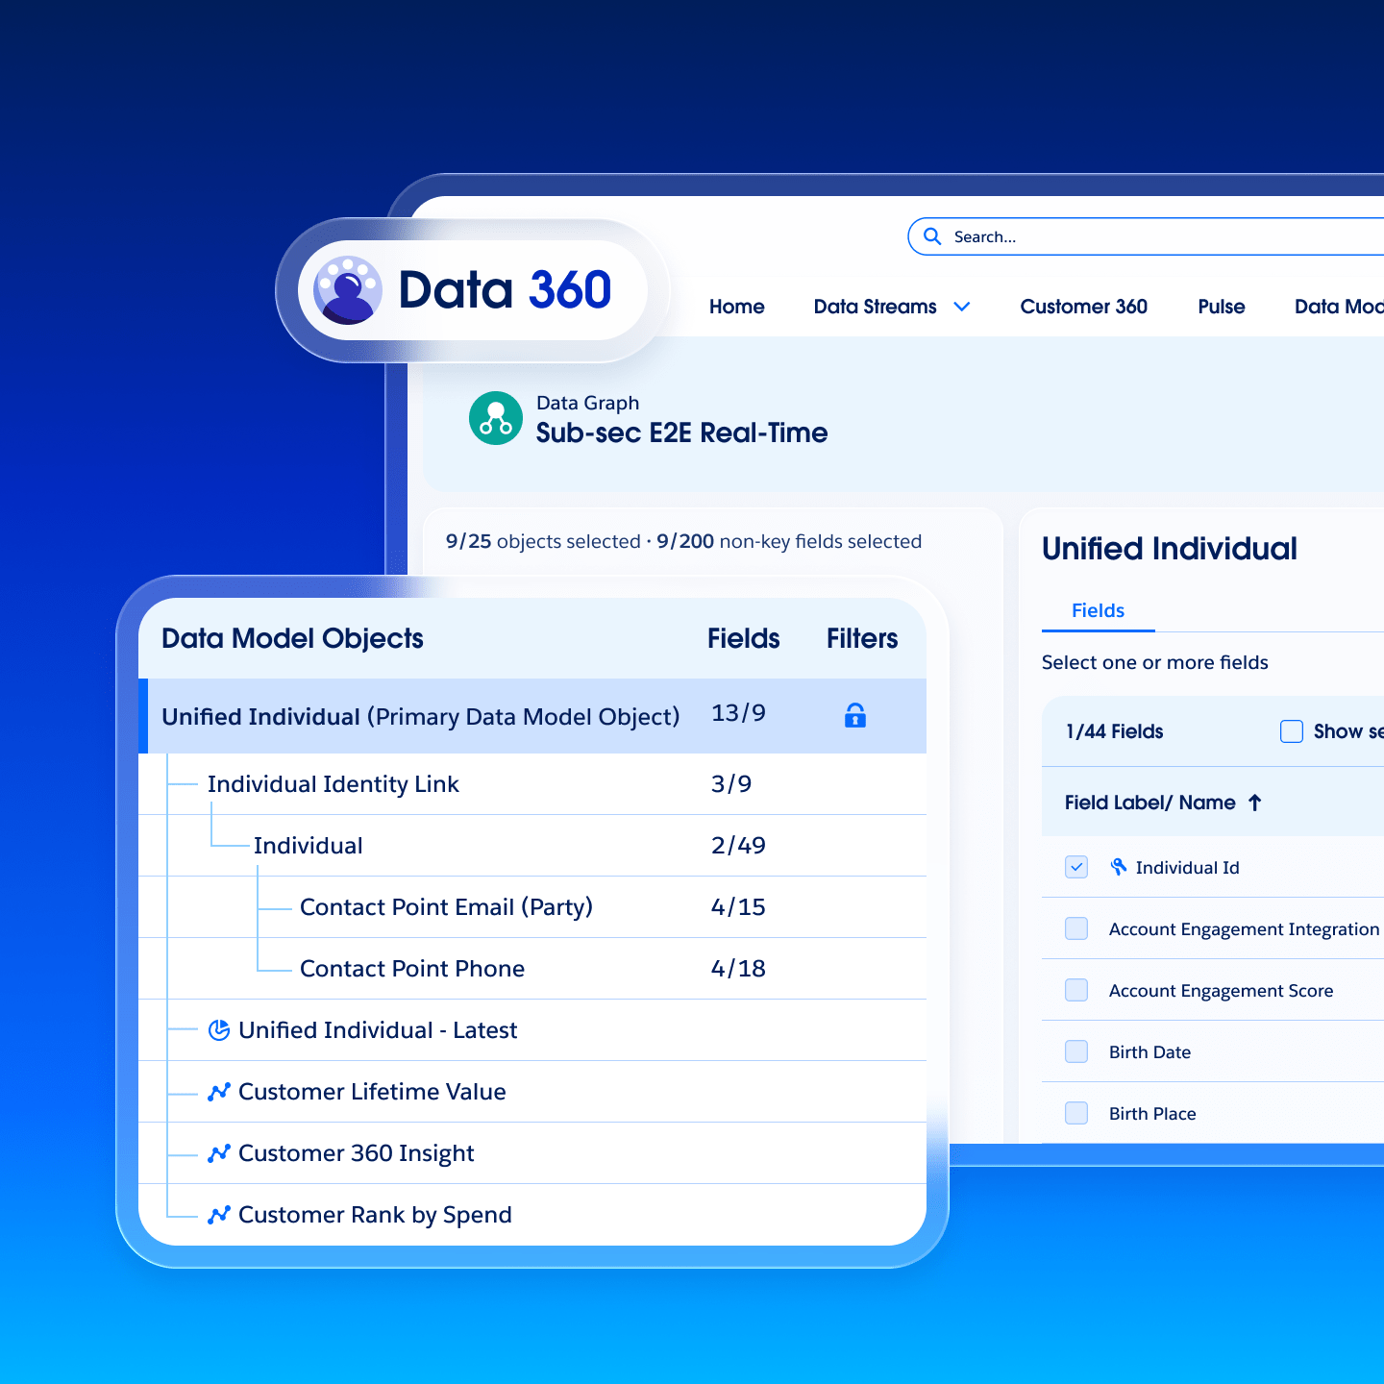Select the Customer 360 Insight row
The height and width of the screenshot is (1384, 1384).
[532, 1153]
